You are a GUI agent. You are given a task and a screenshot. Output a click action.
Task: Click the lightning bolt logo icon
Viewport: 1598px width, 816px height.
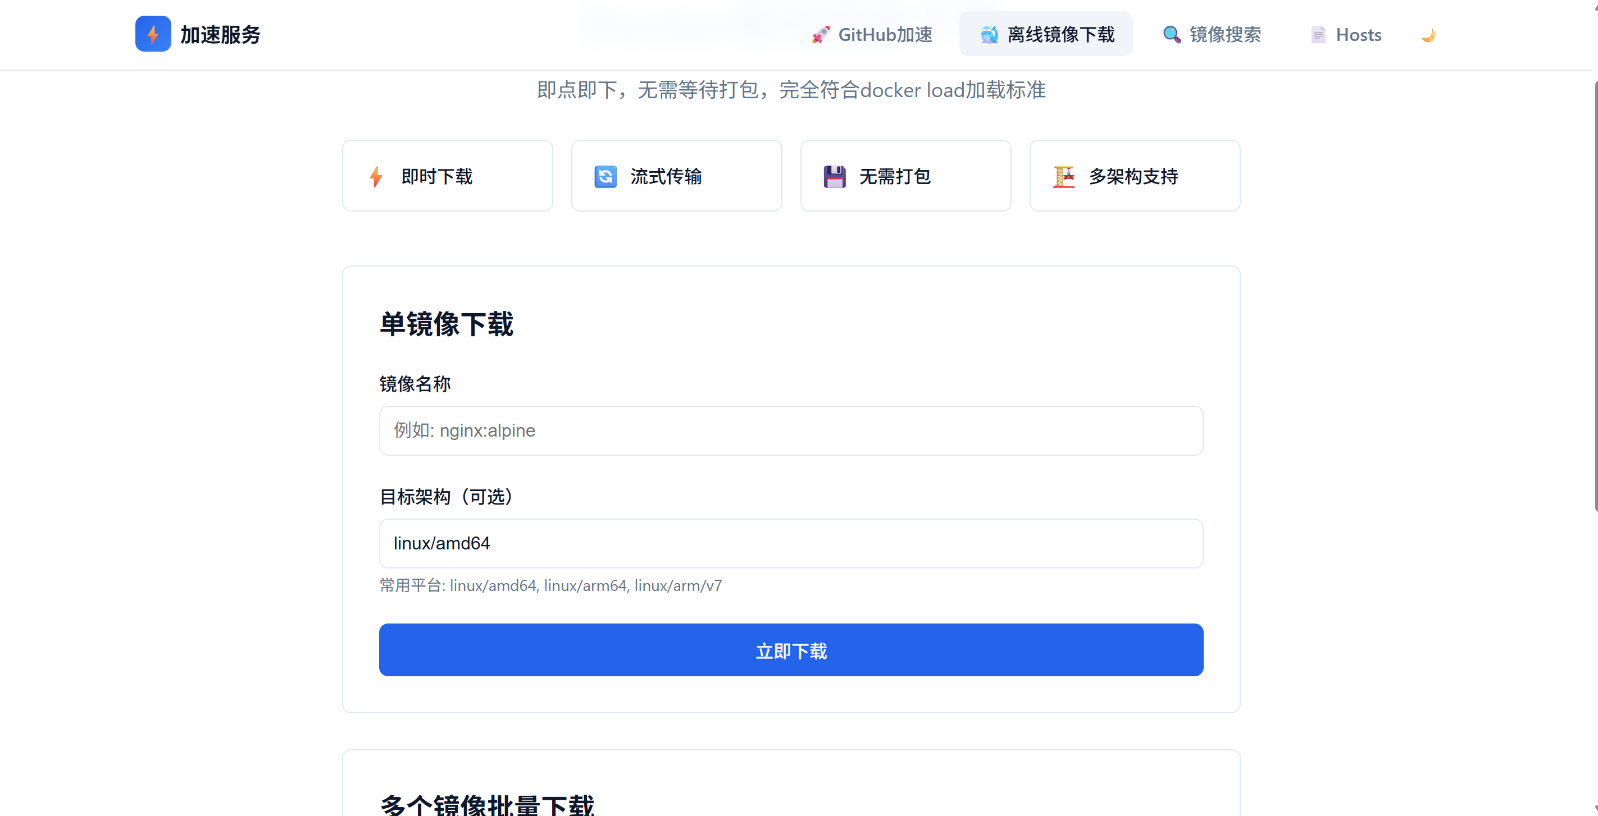click(153, 34)
